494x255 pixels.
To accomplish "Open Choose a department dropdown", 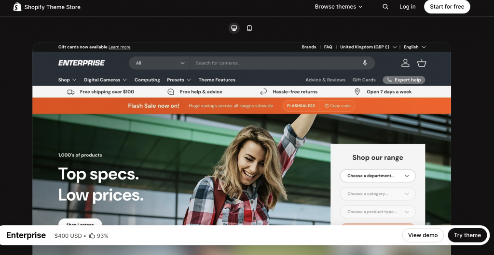I will (378, 176).
